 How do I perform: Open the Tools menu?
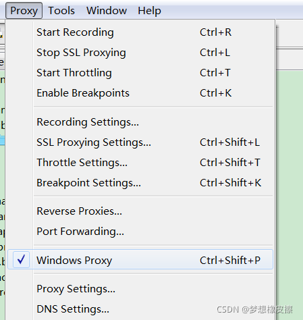tap(61, 11)
